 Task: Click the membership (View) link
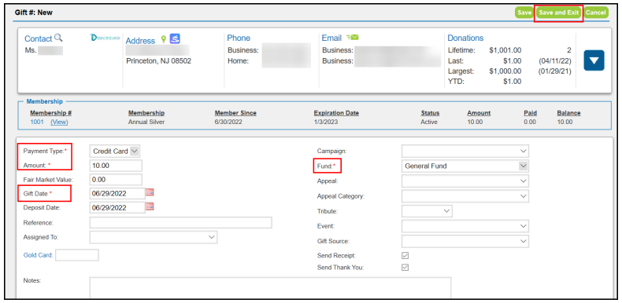pyautogui.click(x=59, y=122)
